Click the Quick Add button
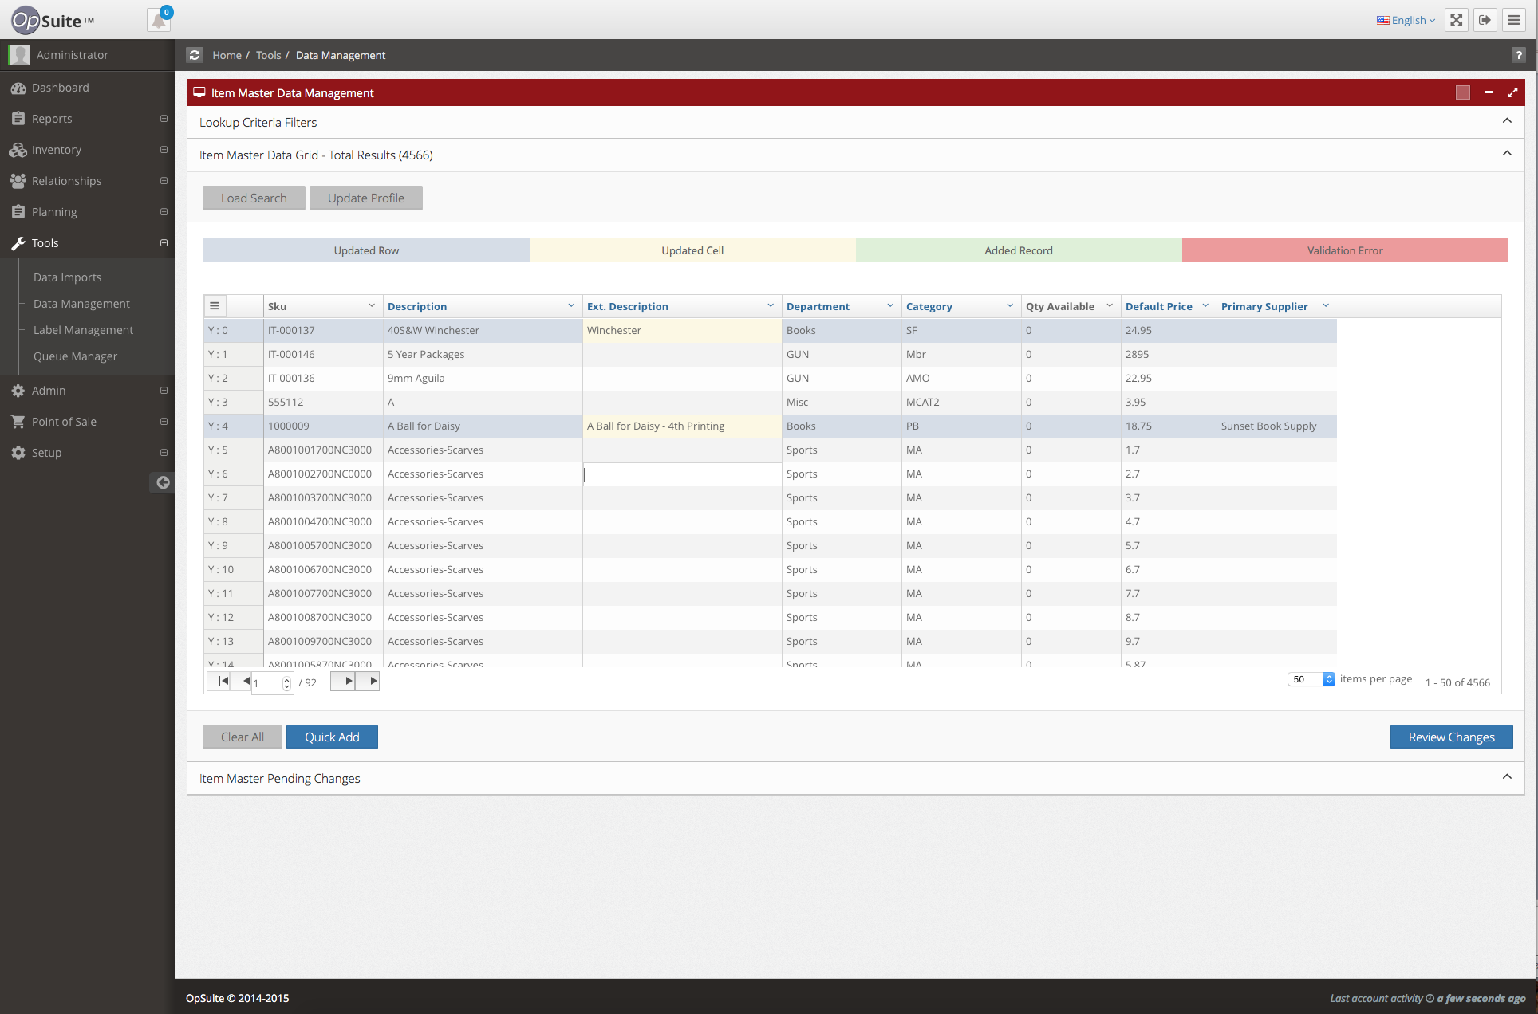 click(x=332, y=737)
